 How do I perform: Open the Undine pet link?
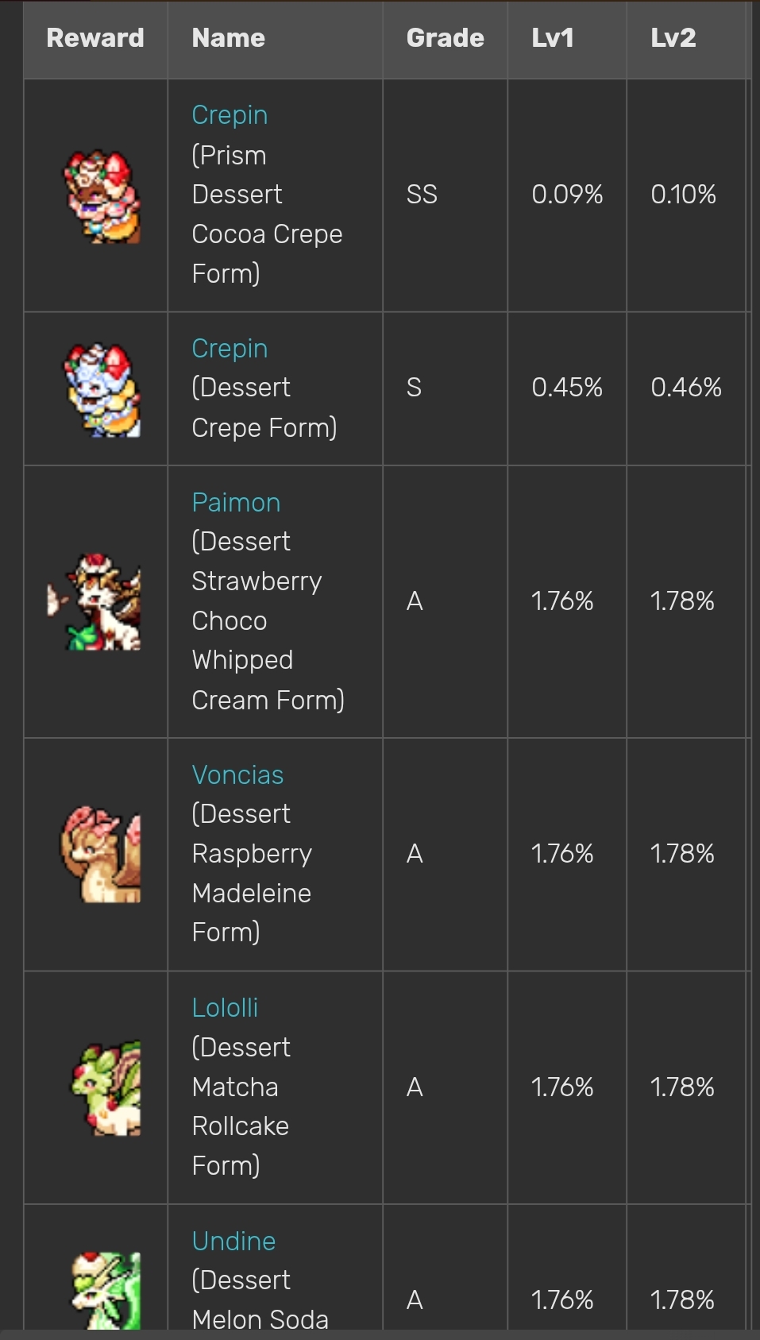pyautogui.click(x=233, y=1242)
